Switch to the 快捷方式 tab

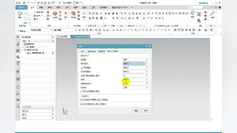[101, 51]
